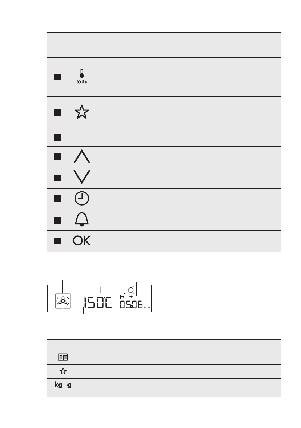Select the black square next to the thermometer symbol
301x428 pixels.
tap(56, 77)
